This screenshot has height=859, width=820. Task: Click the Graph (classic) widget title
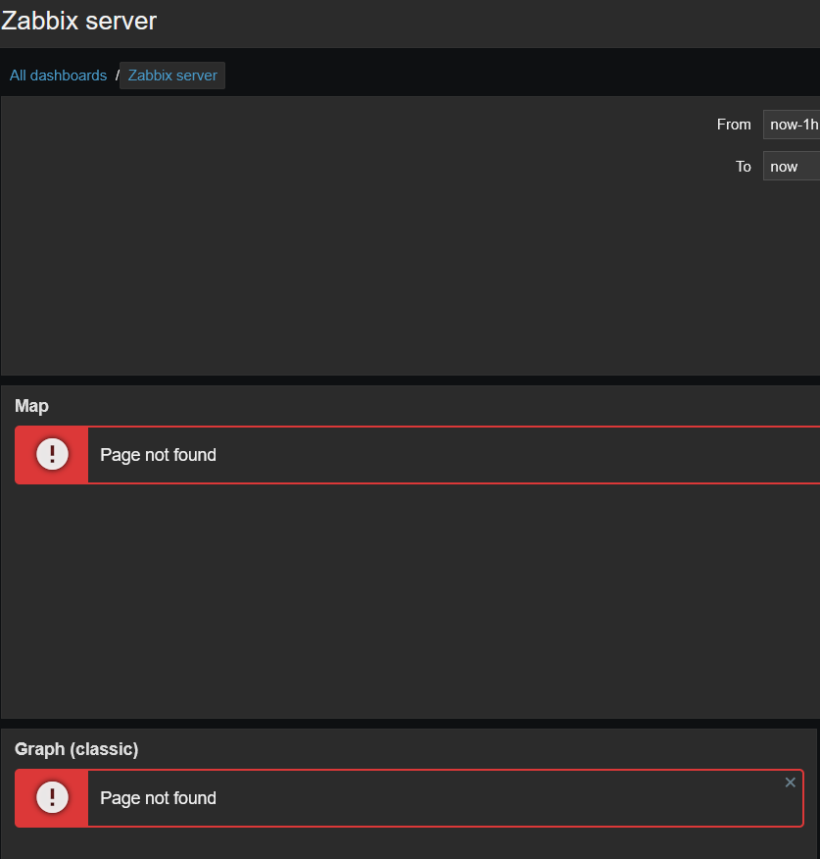pyautogui.click(x=76, y=749)
